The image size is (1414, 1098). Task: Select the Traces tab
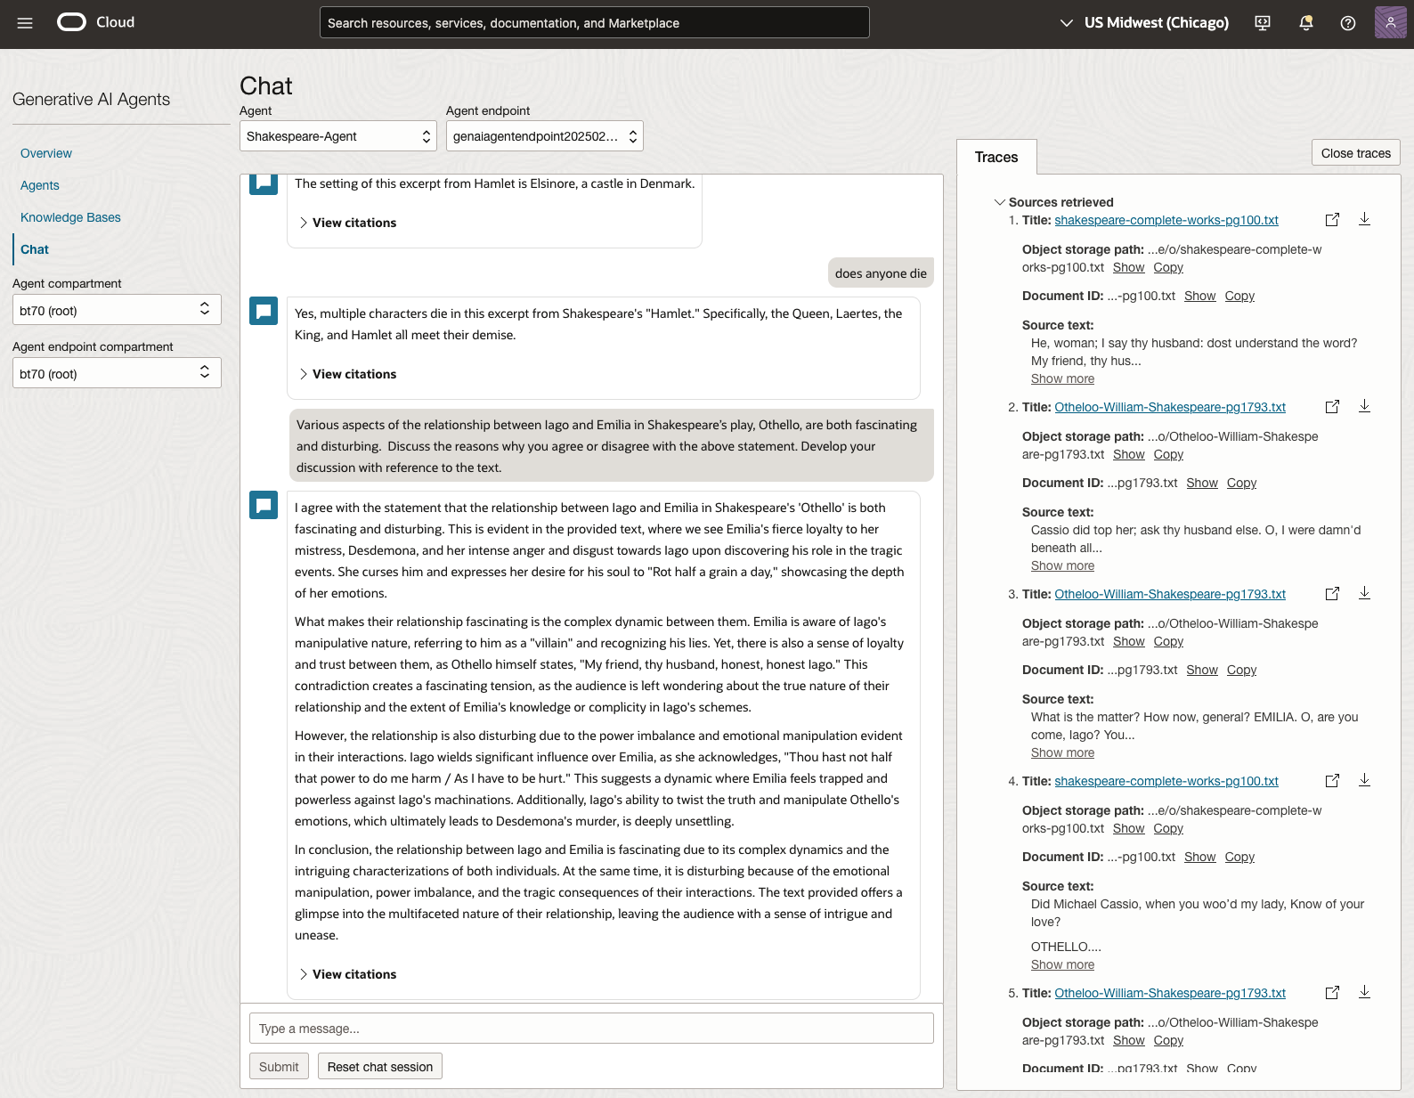pos(995,158)
